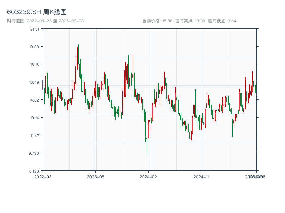Click x-axis label 2022-08

click(x=43, y=177)
